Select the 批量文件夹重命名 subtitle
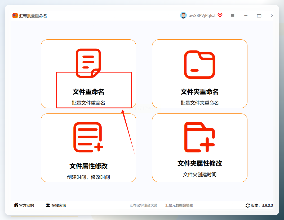This screenshot has width=284, height=220. 199,103
